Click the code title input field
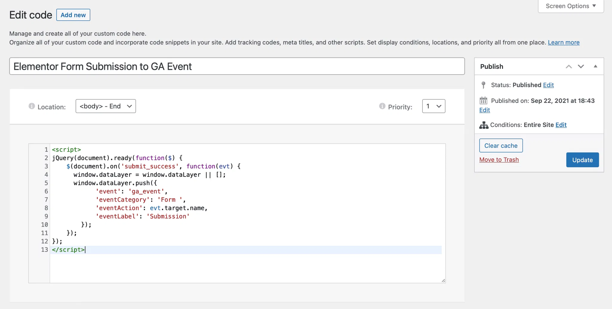Viewport: 612px width, 309px height. (x=237, y=66)
